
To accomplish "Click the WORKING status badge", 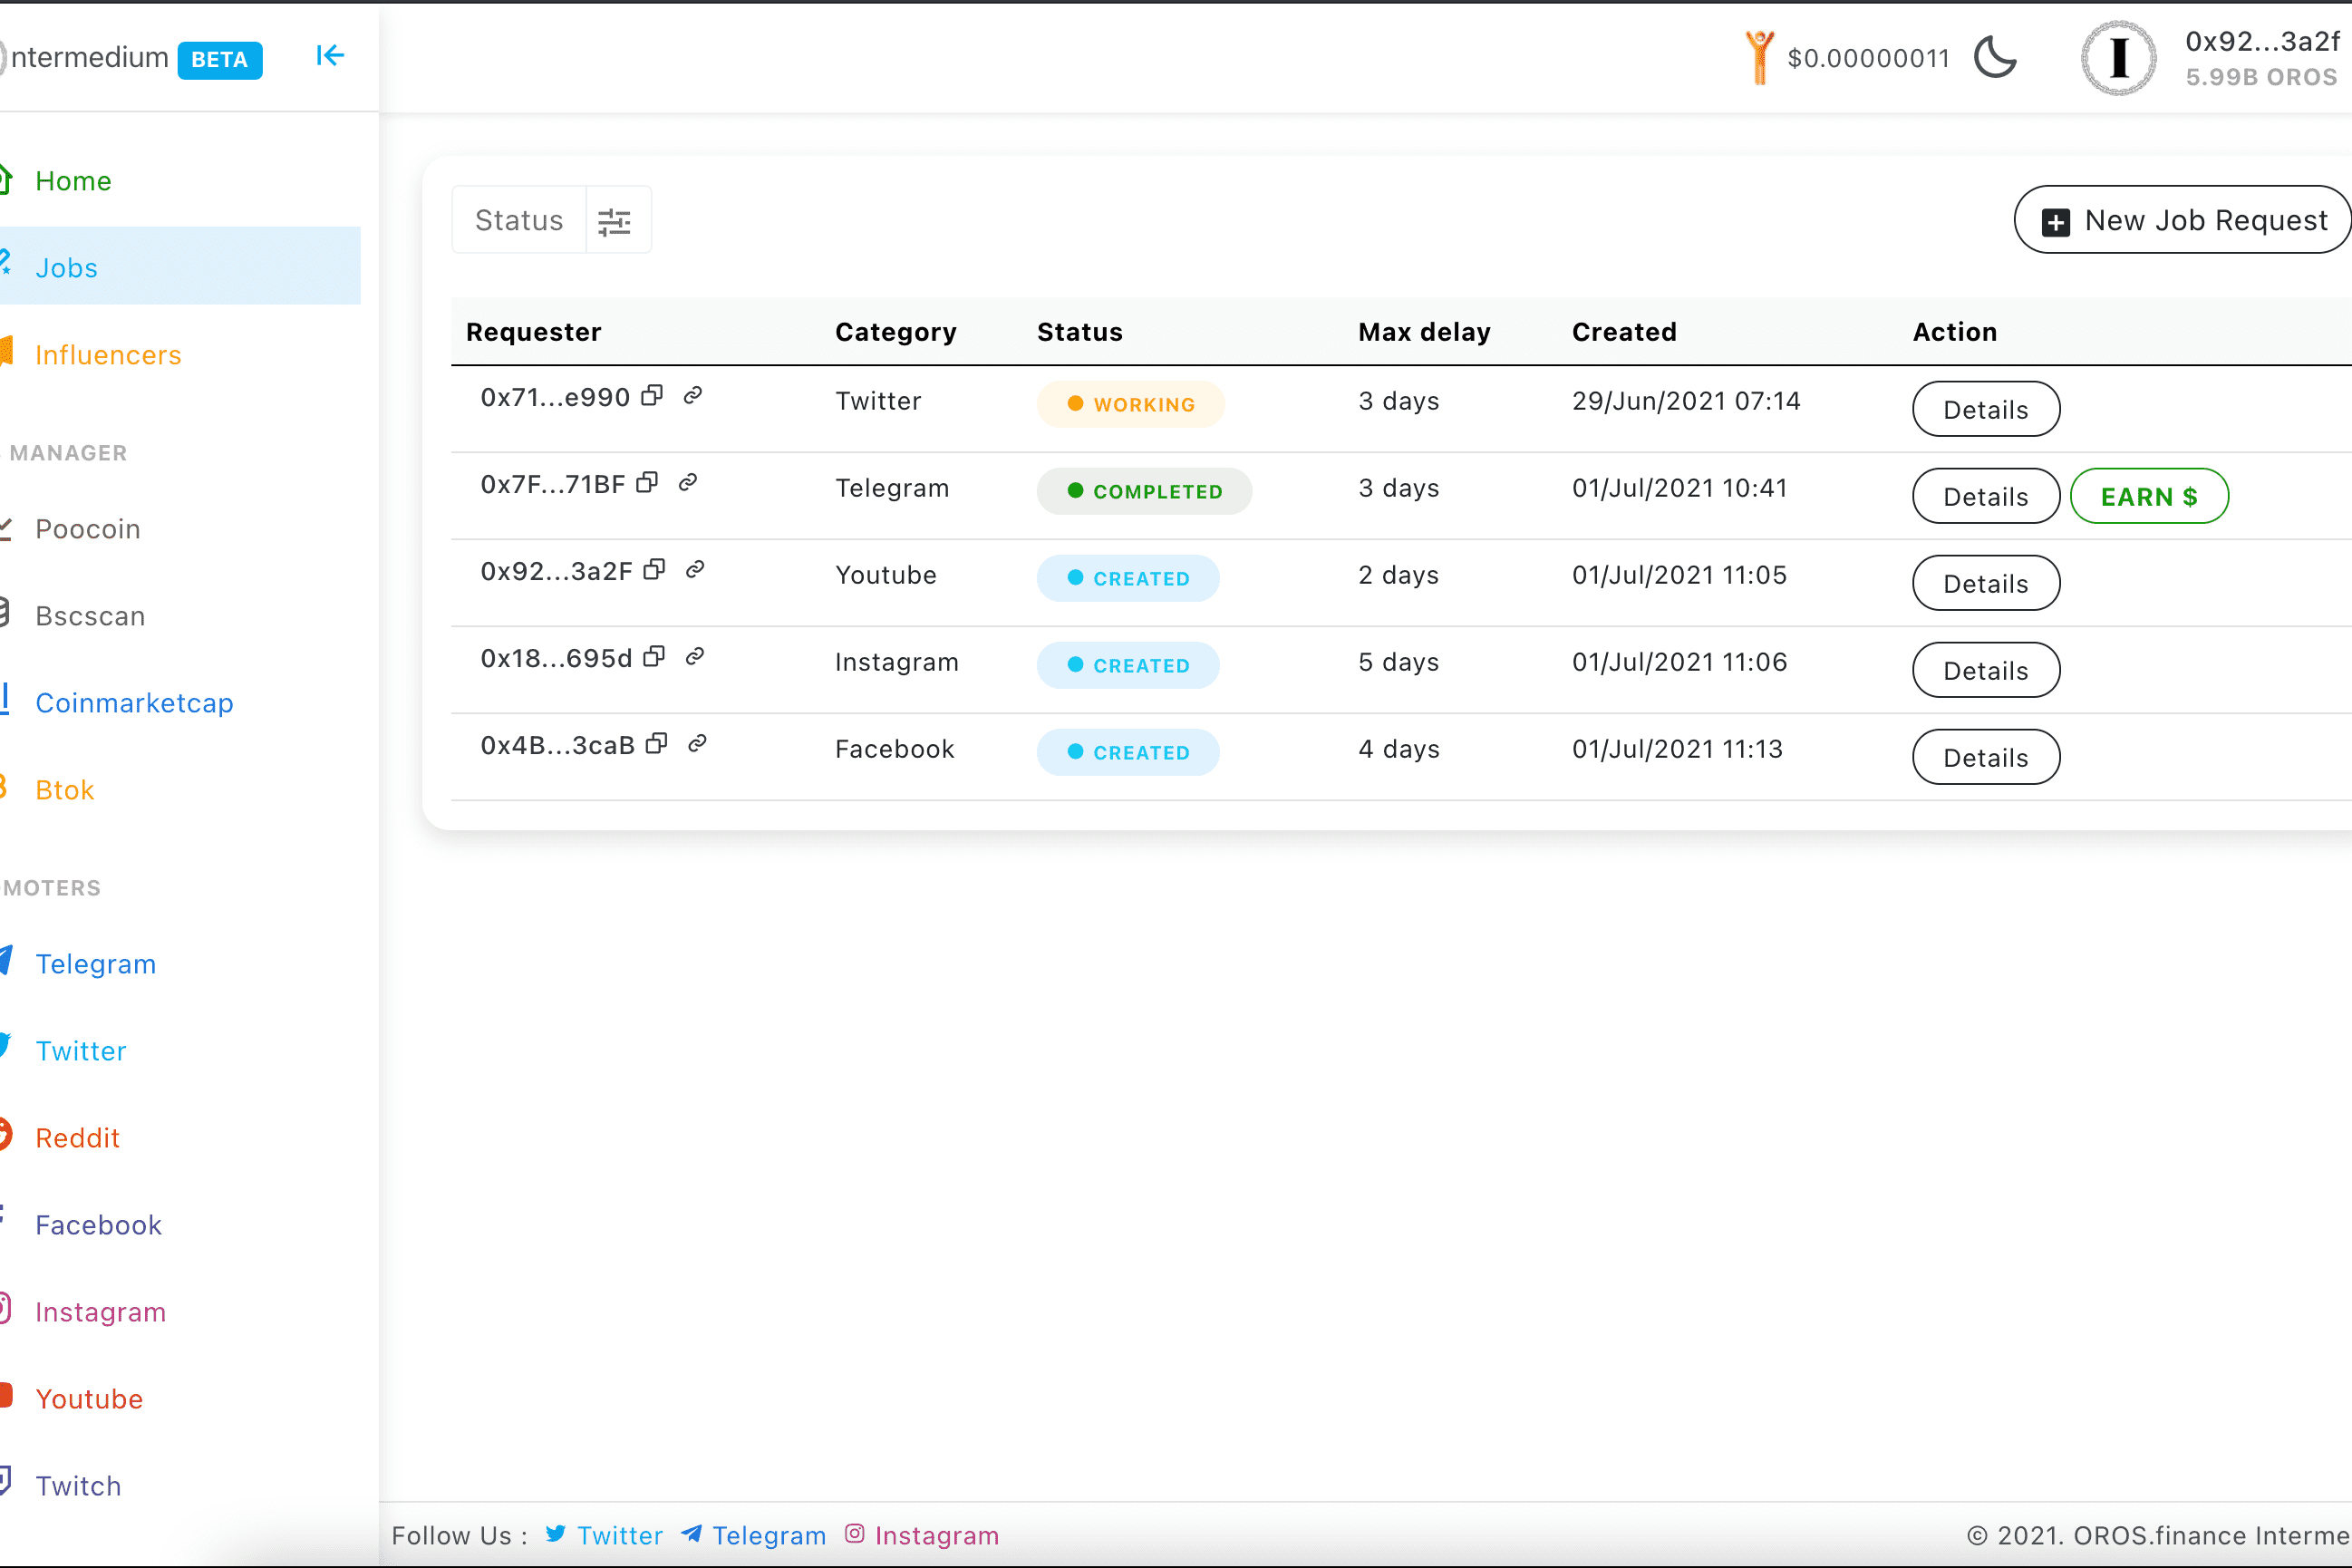I will point(1130,404).
